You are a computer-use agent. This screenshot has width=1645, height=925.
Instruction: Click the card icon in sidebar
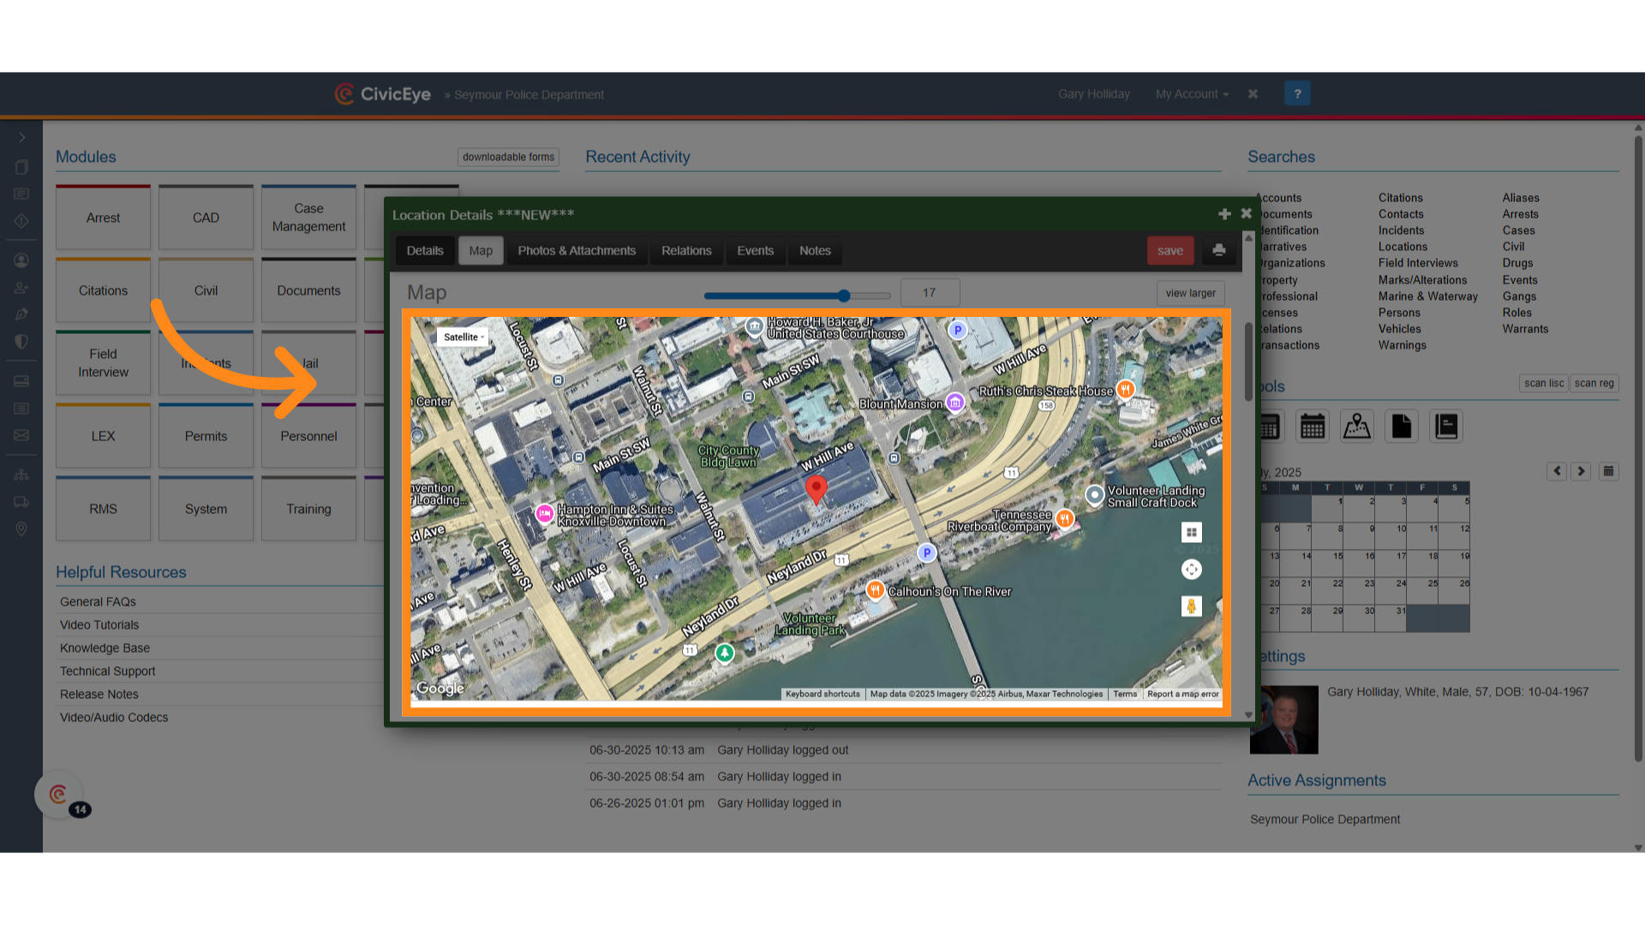[21, 381]
